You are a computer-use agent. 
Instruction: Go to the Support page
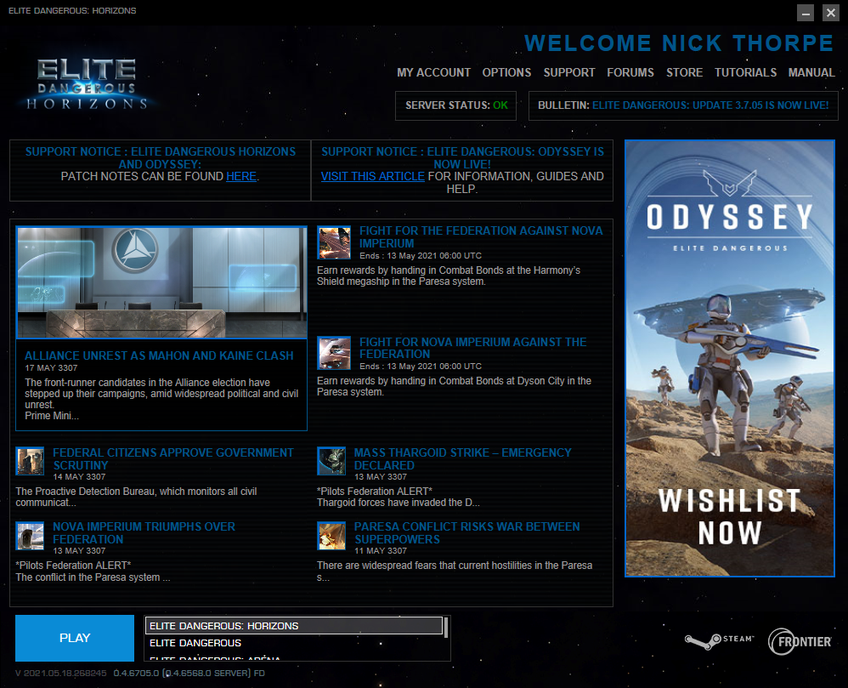[569, 72]
